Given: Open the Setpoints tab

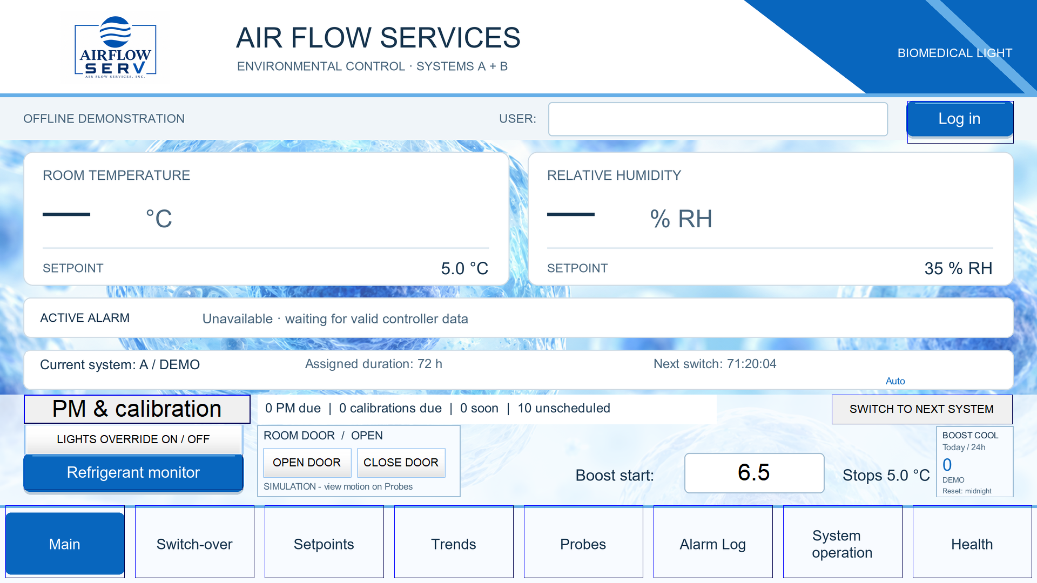Looking at the screenshot, I should pyautogui.click(x=324, y=542).
